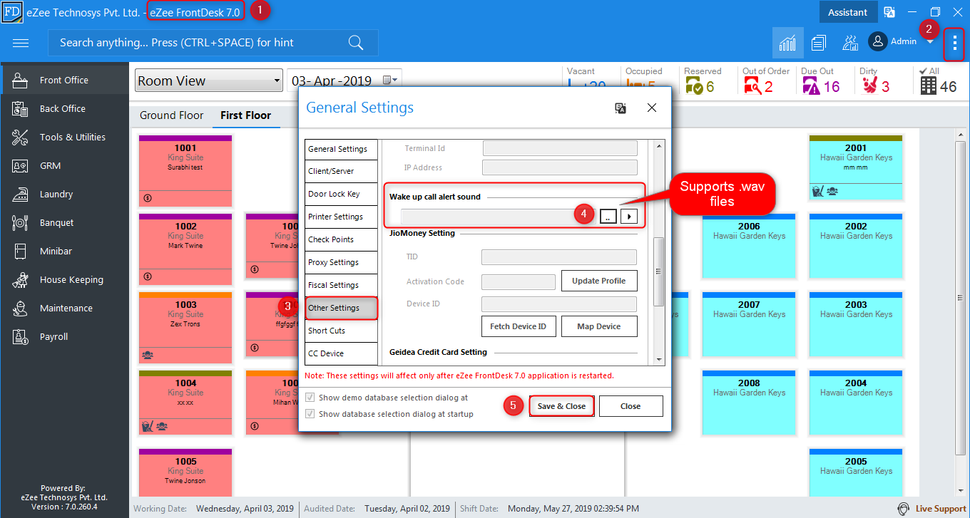Play the wake up call alert sound
Viewport: 970px width, 518px height.
[x=628, y=217]
